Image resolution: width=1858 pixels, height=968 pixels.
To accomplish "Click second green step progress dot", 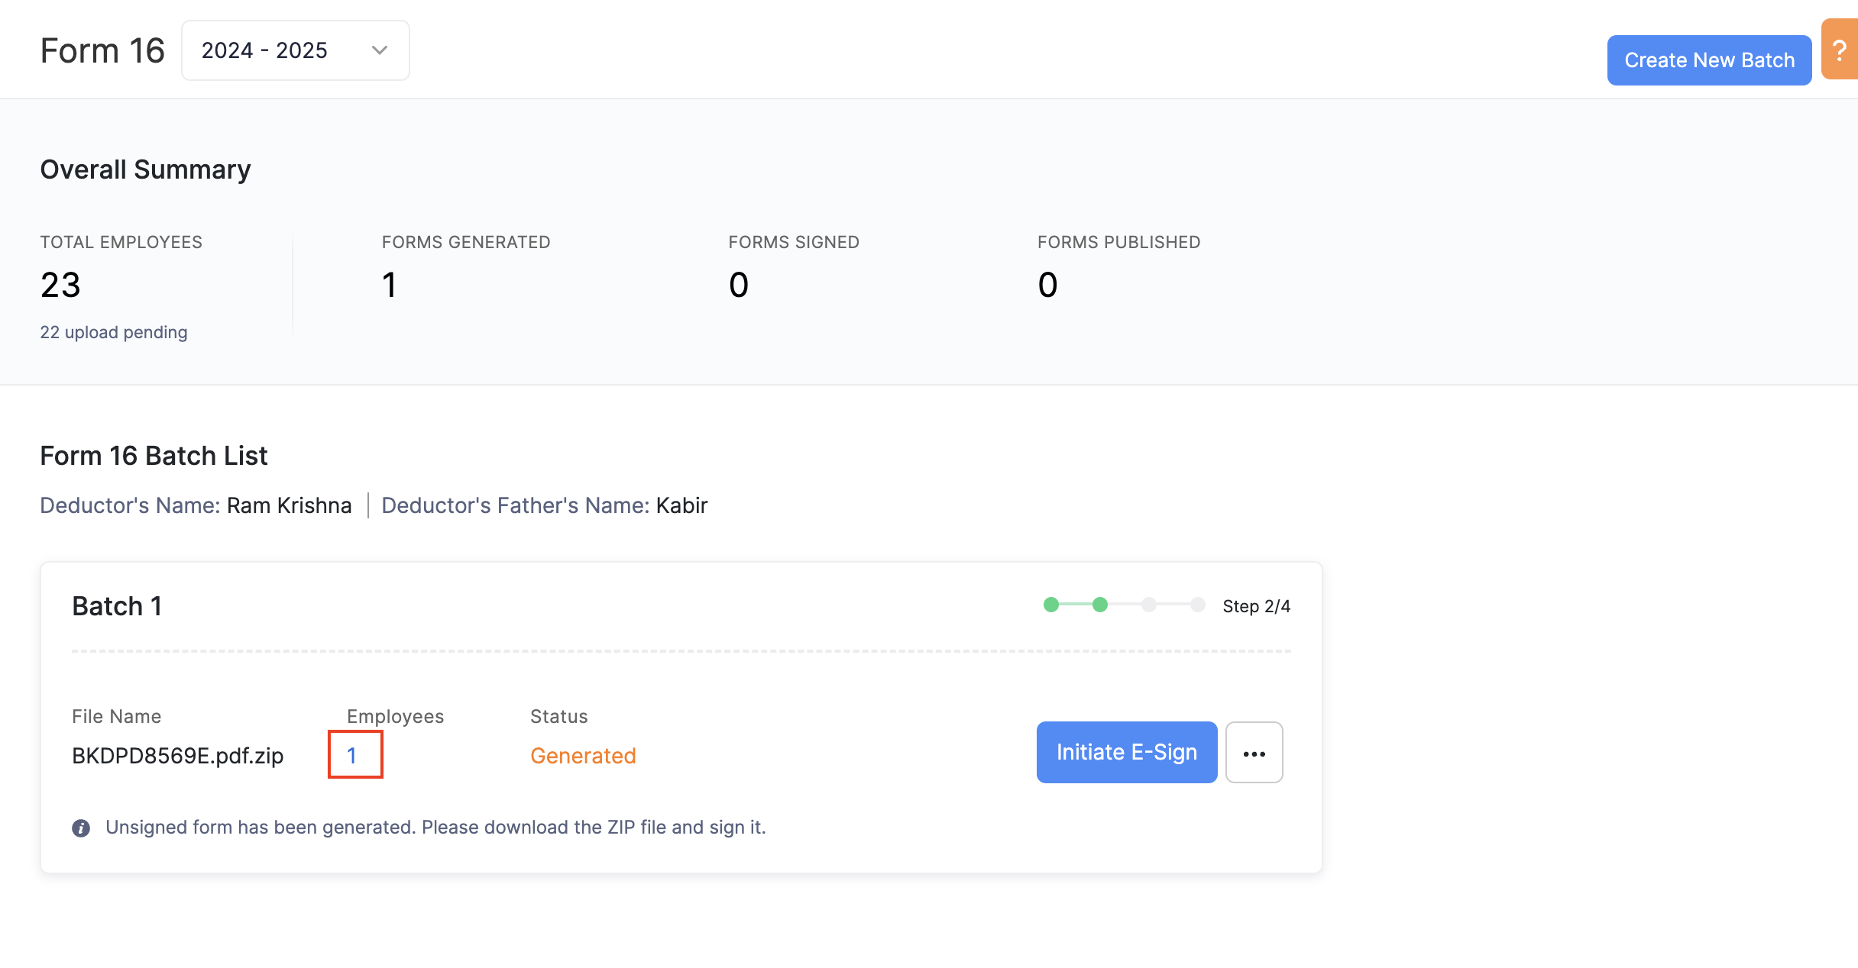I will 1100,605.
